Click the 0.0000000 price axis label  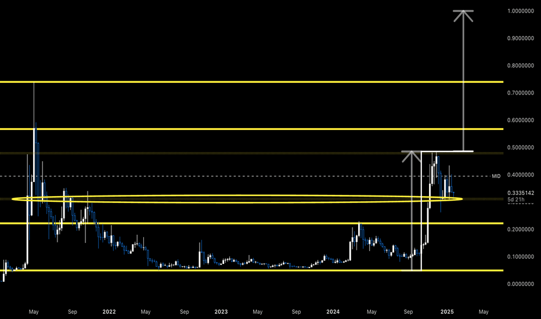pyautogui.click(x=521, y=284)
